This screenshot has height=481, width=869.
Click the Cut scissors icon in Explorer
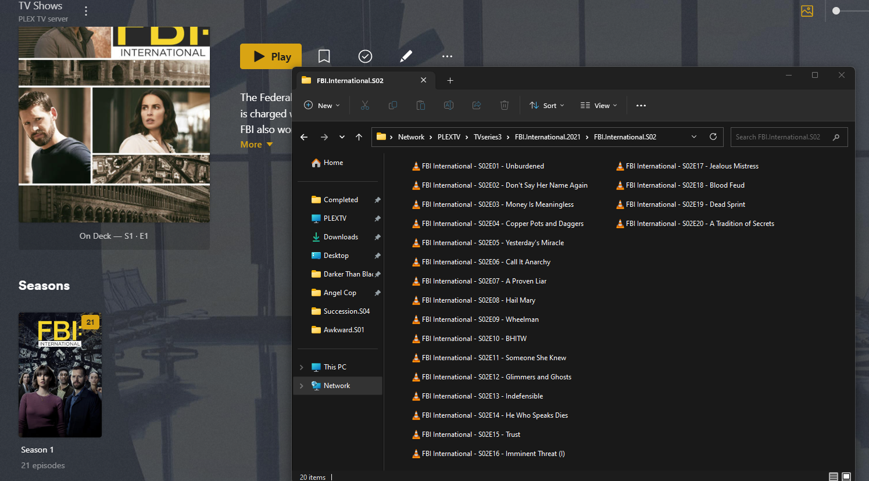(x=365, y=105)
